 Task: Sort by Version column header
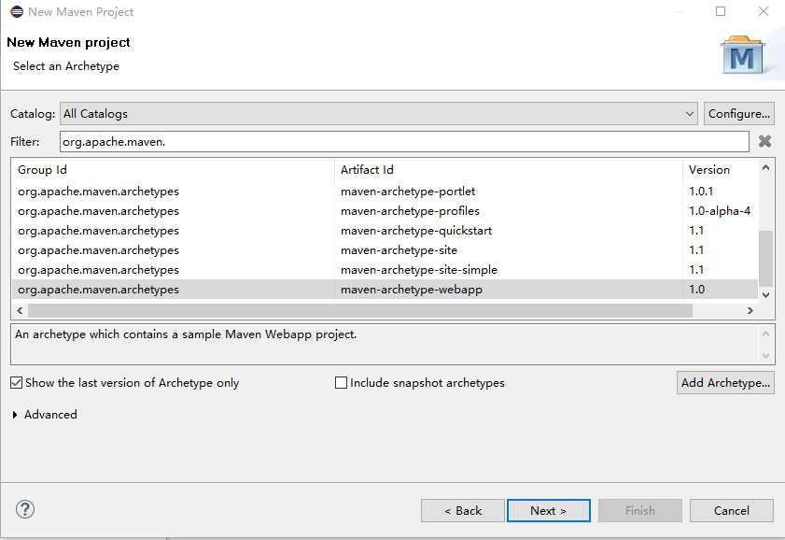721,170
